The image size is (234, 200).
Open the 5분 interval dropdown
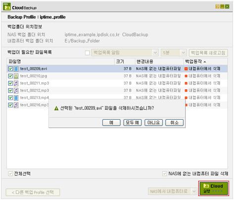(174, 53)
